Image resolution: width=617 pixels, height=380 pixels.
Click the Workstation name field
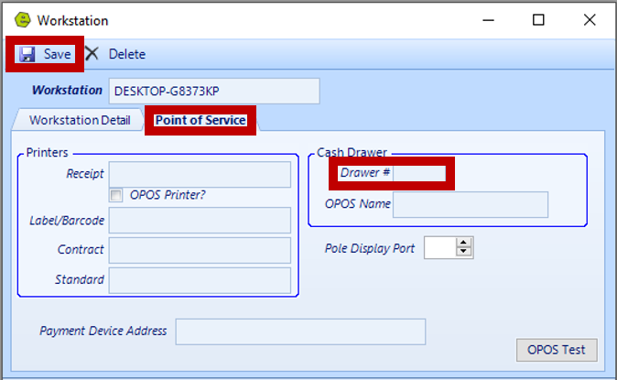(x=214, y=91)
